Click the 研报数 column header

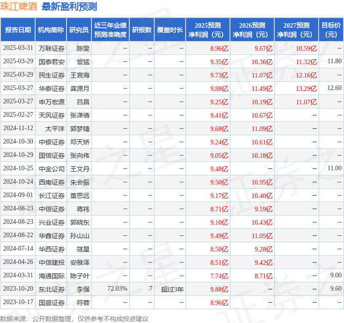point(142,30)
